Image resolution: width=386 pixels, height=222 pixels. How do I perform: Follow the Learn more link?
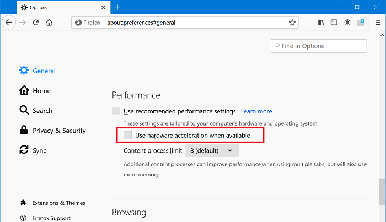(256, 111)
